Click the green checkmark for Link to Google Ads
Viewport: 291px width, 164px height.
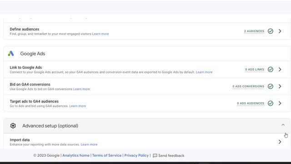pyautogui.click(x=271, y=69)
